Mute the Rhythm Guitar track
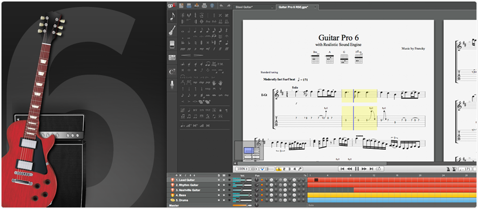This screenshot has height=209, width=478. pos(224,185)
